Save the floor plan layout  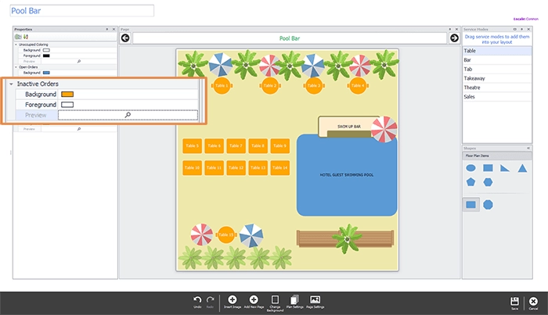514,301
